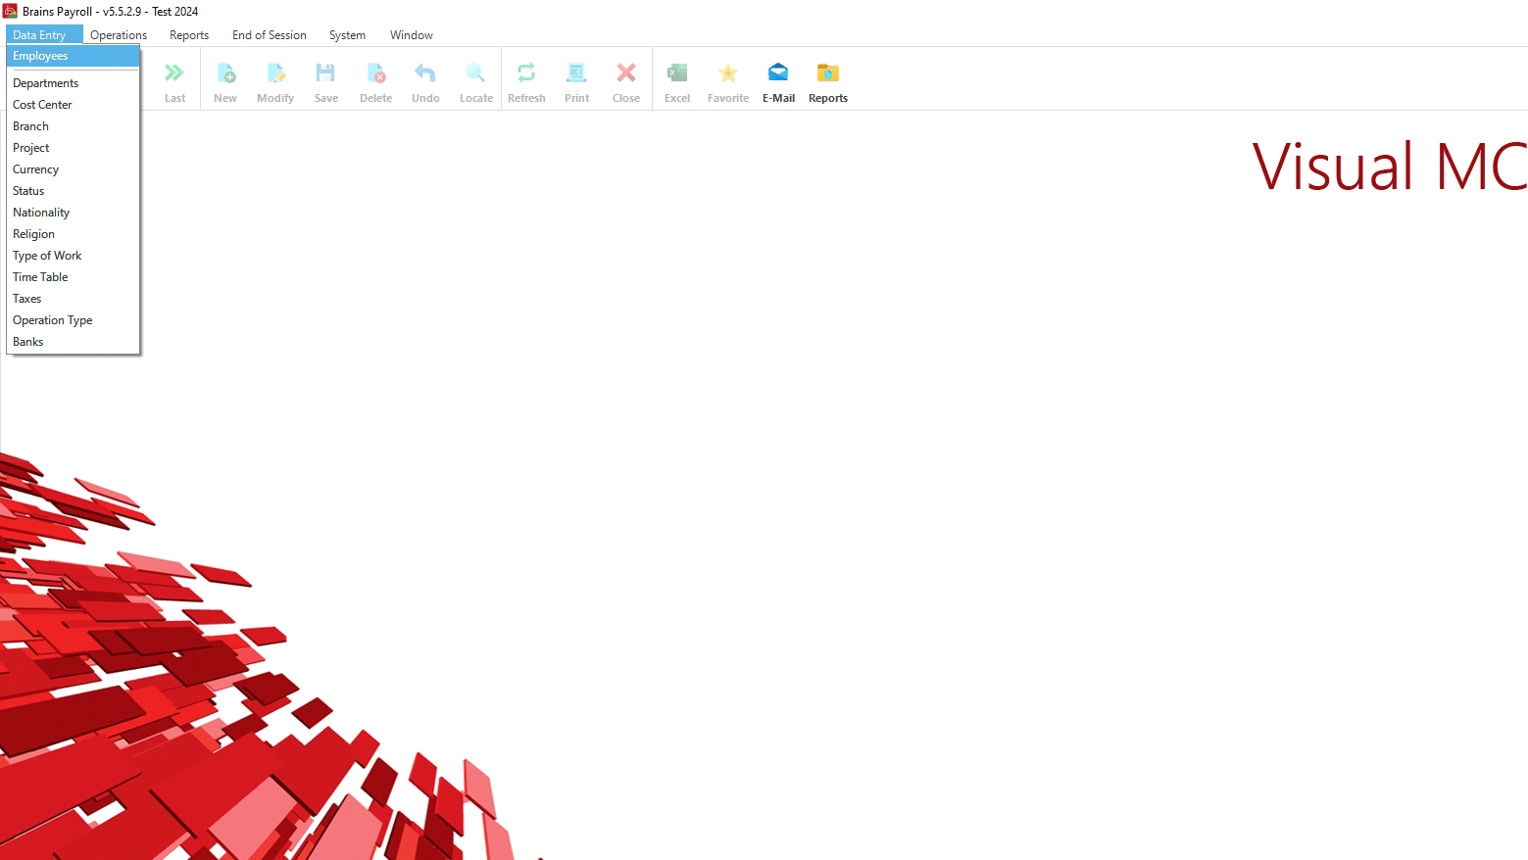
Task: Select Departments menu entry
Action: (73, 83)
